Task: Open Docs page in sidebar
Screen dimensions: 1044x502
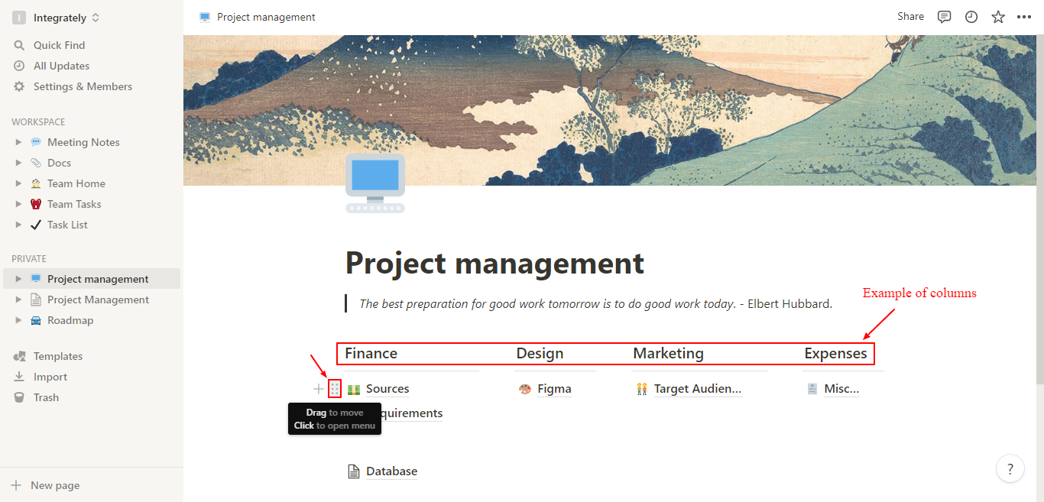Action: (x=59, y=163)
